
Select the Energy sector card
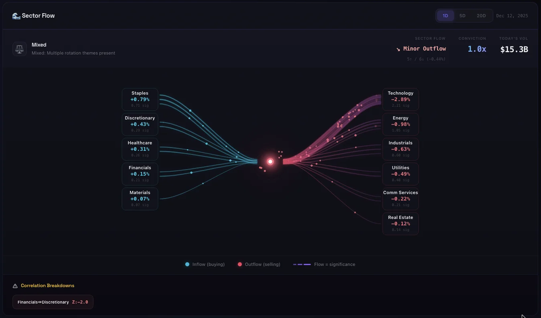pos(400,124)
